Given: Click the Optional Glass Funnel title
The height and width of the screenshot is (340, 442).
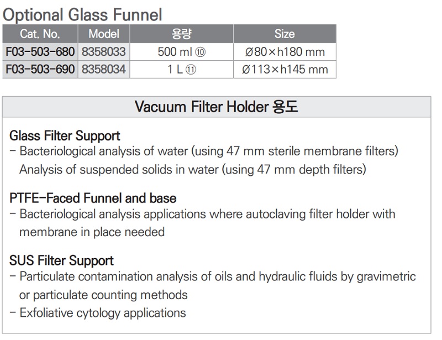Looking at the screenshot, I should pos(83,13).
